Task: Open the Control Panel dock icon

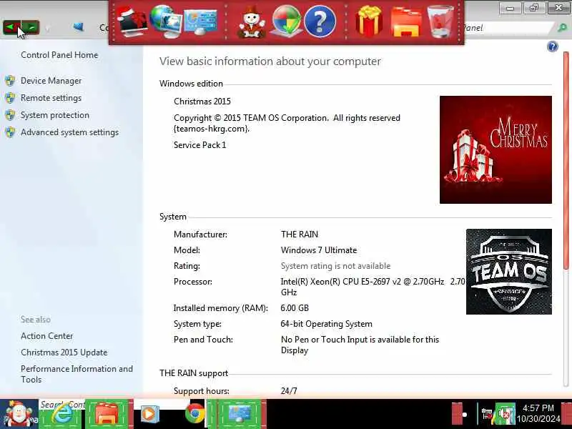Action: point(201,22)
